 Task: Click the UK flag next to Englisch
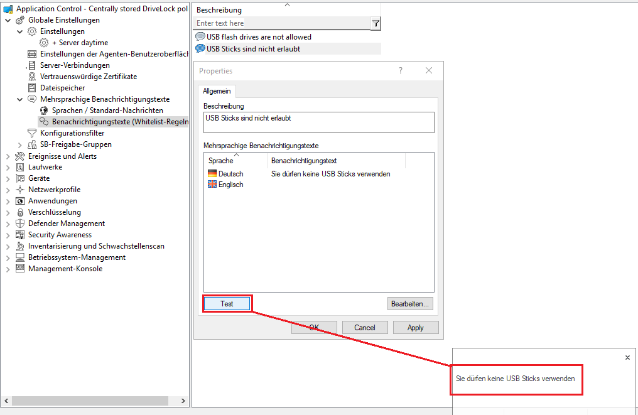(212, 185)
